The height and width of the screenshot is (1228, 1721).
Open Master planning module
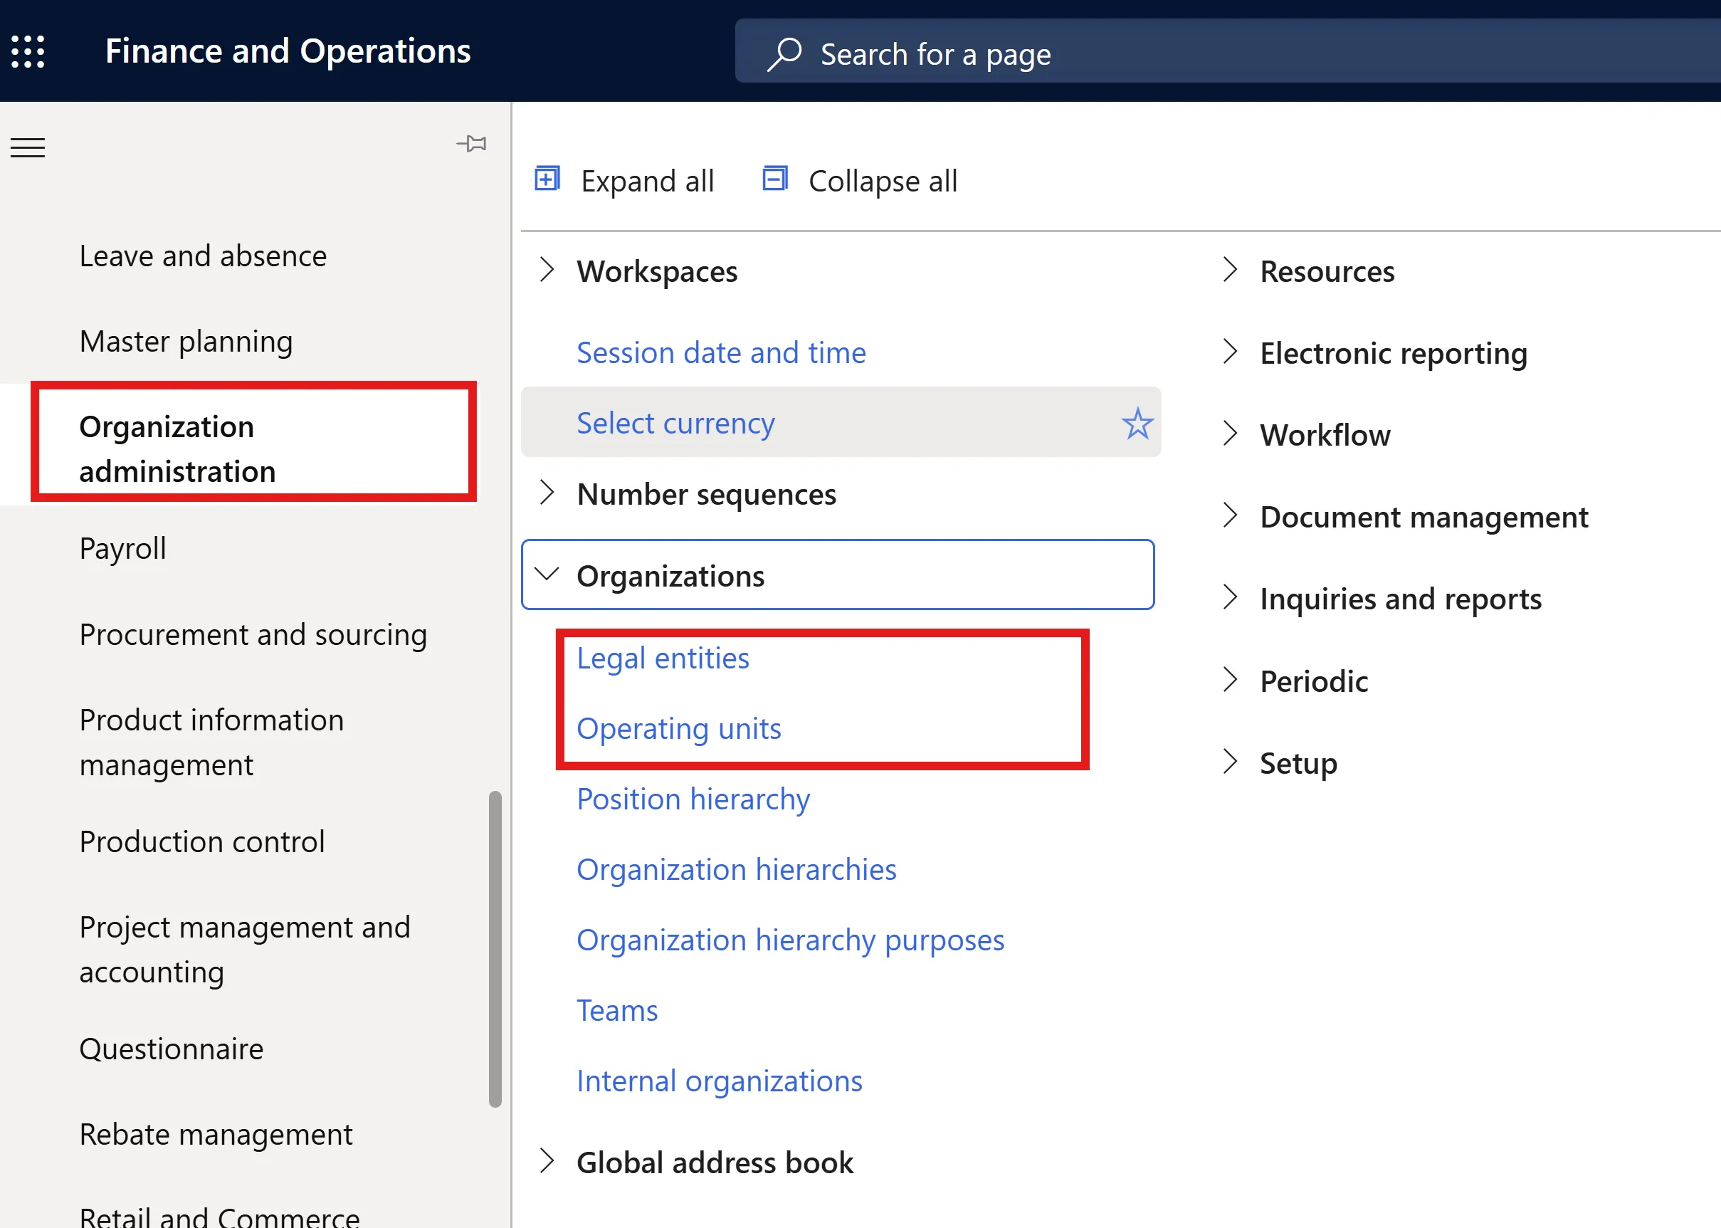click(186, 342)
